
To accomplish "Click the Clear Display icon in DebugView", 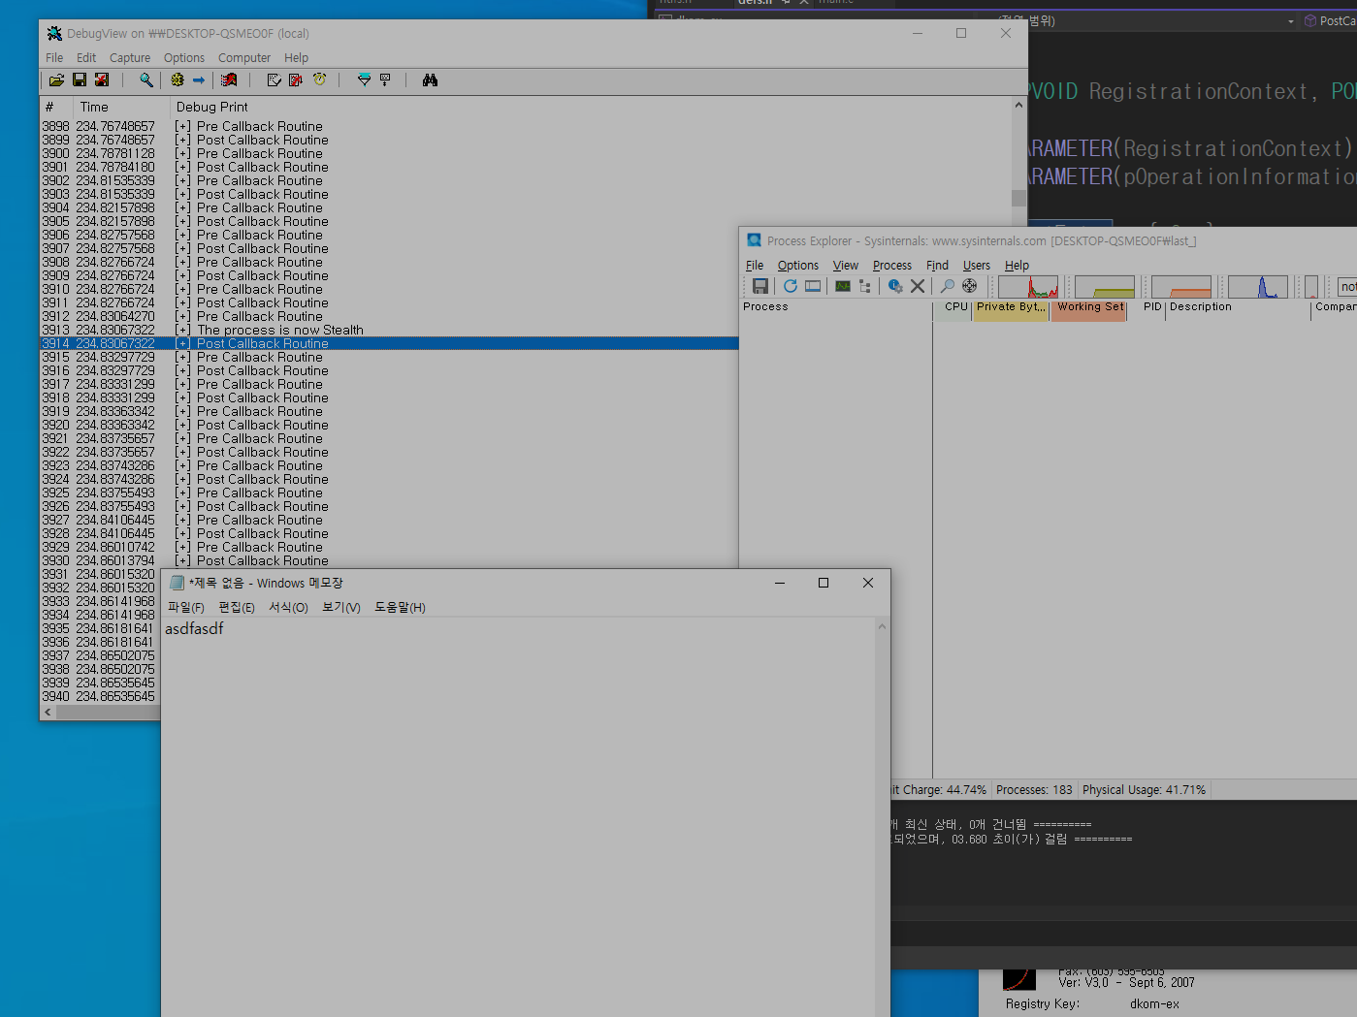I will click(229, 80).
